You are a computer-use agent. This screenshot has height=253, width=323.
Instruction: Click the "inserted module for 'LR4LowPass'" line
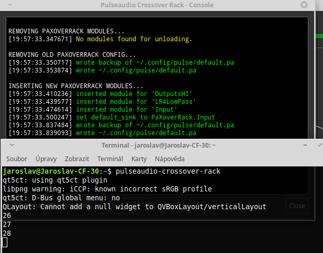[x=102, y=102]
